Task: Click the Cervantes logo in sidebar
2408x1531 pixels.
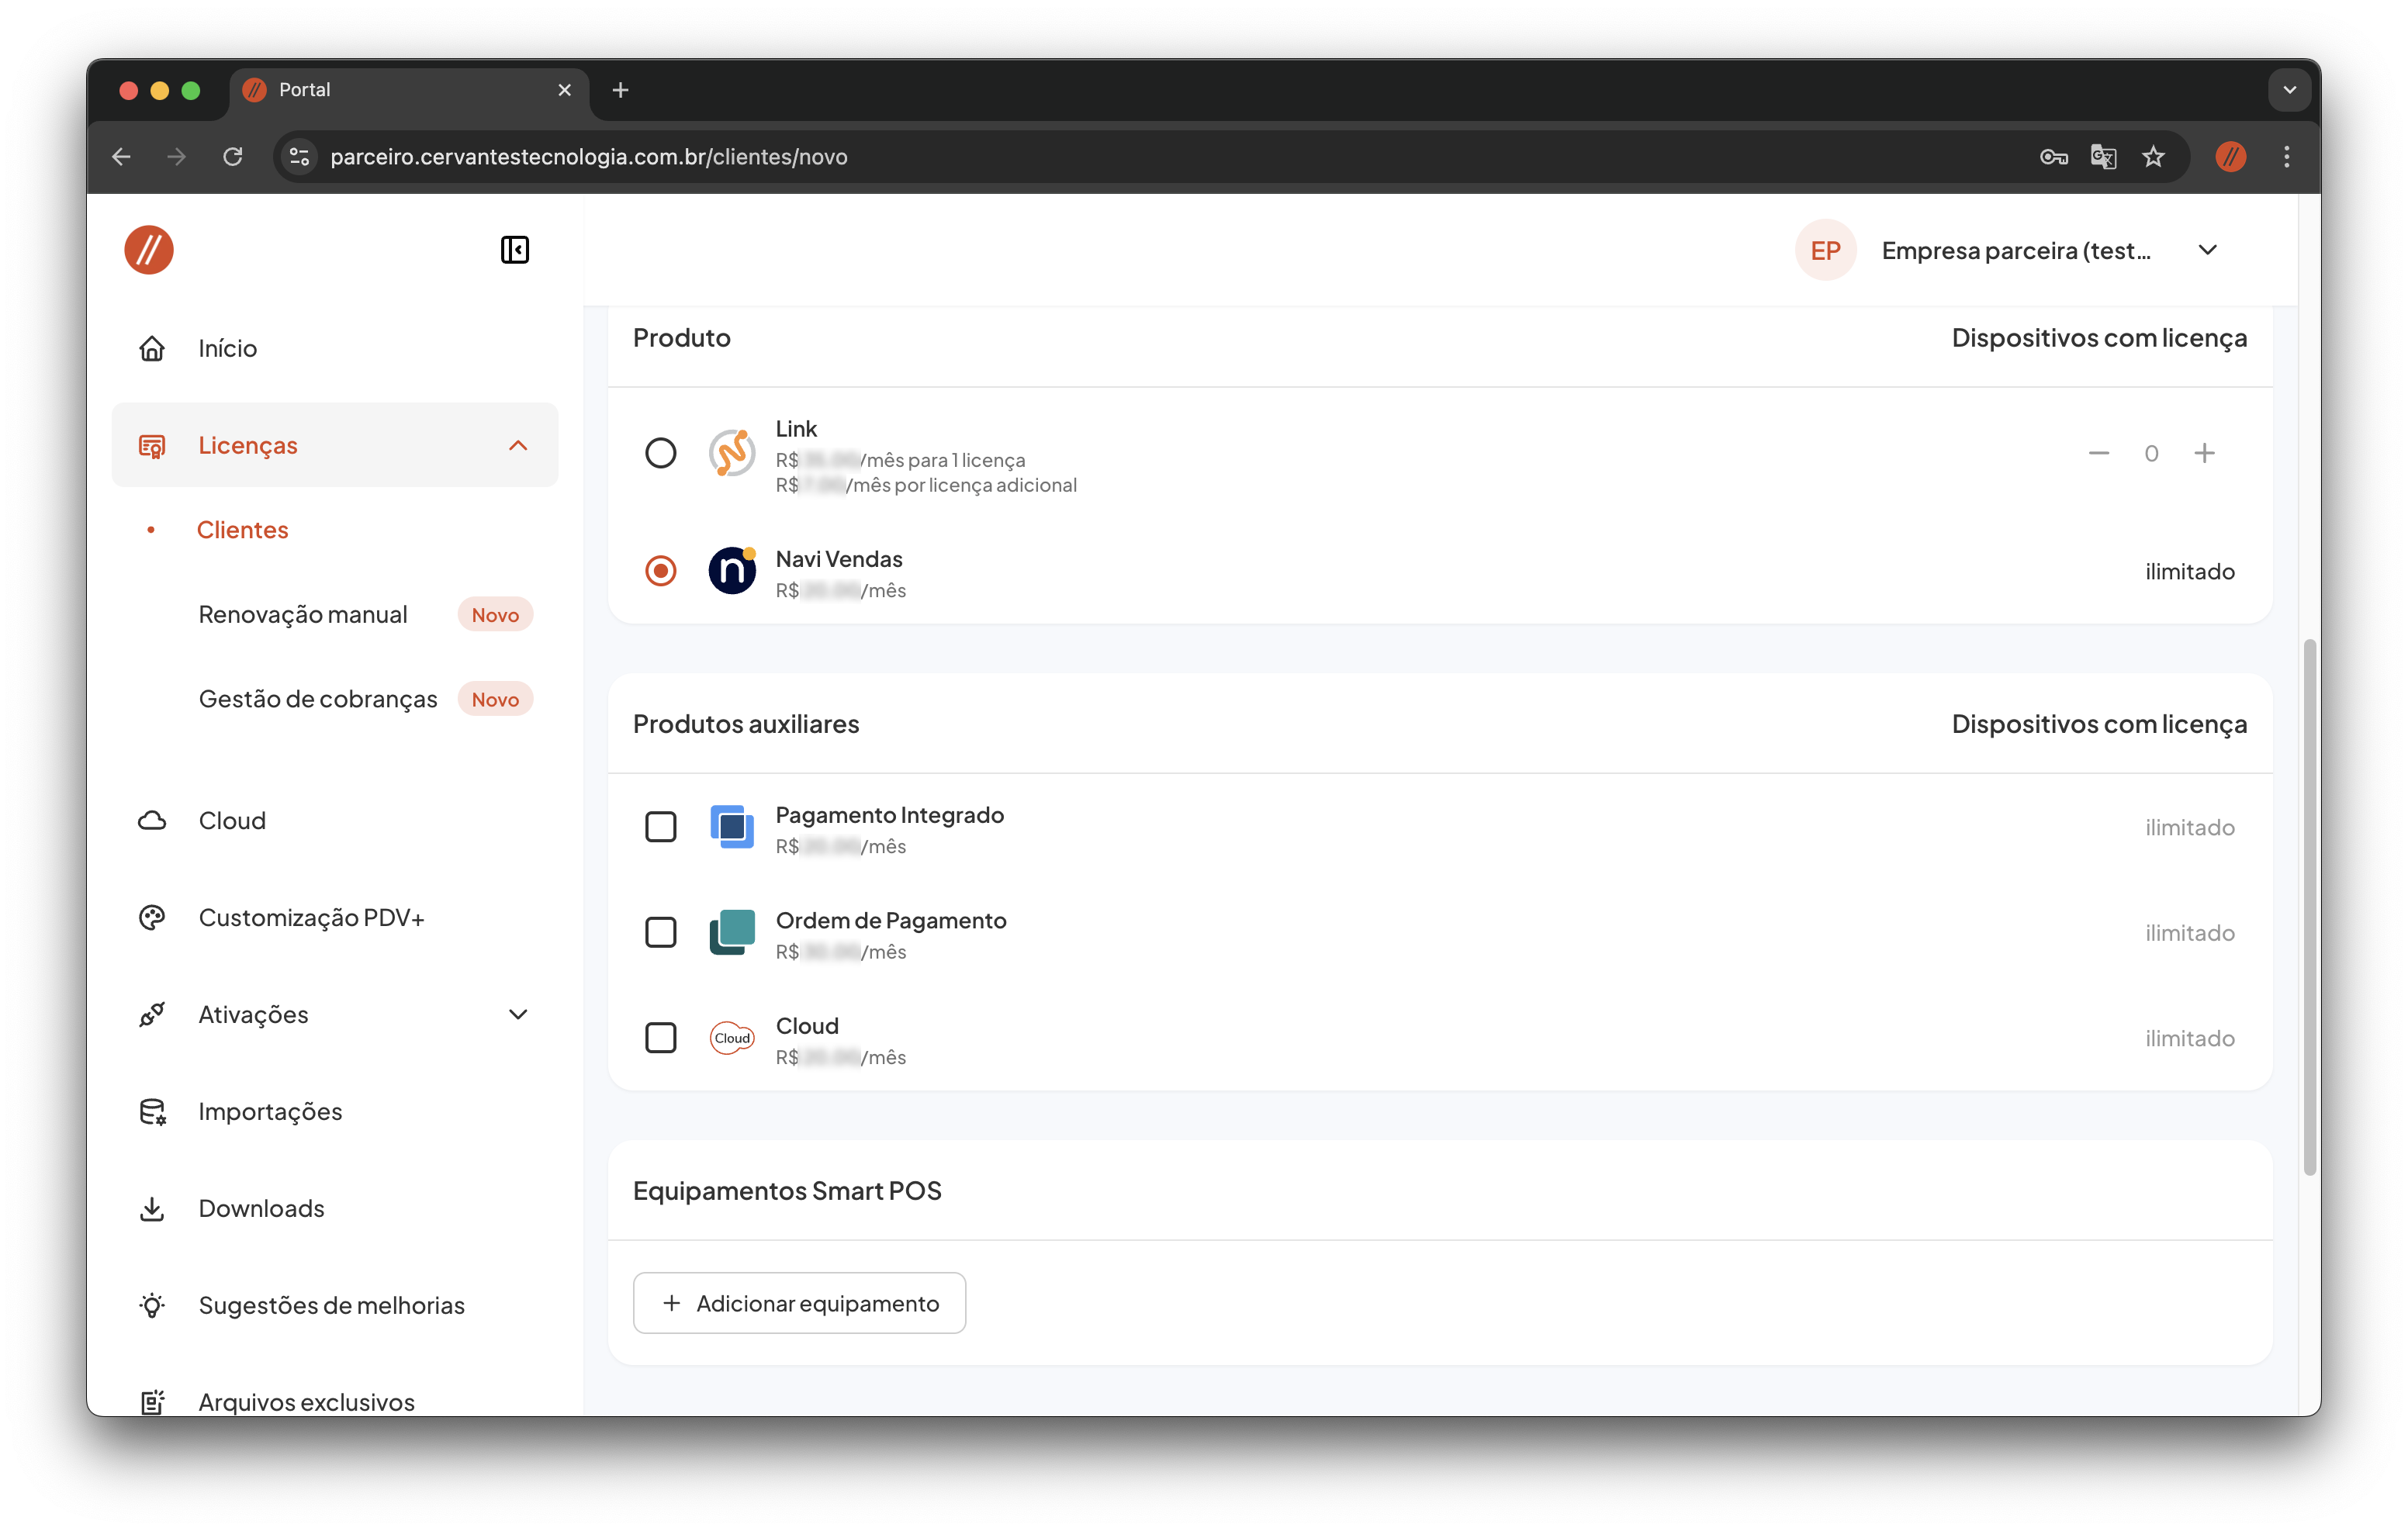Action: click(x=149, y=250)
